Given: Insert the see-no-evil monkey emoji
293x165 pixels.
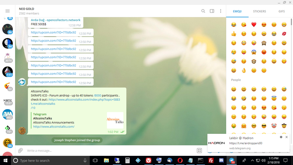Looking at the screenshot, I should [264, 43].
